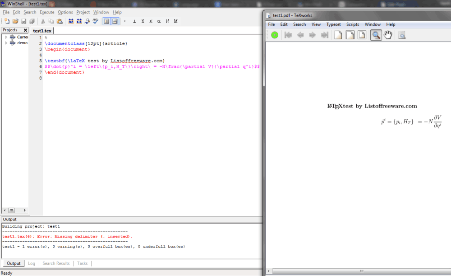Switch to the Tasks tab

pyautogui.click(x=82, y=263)
